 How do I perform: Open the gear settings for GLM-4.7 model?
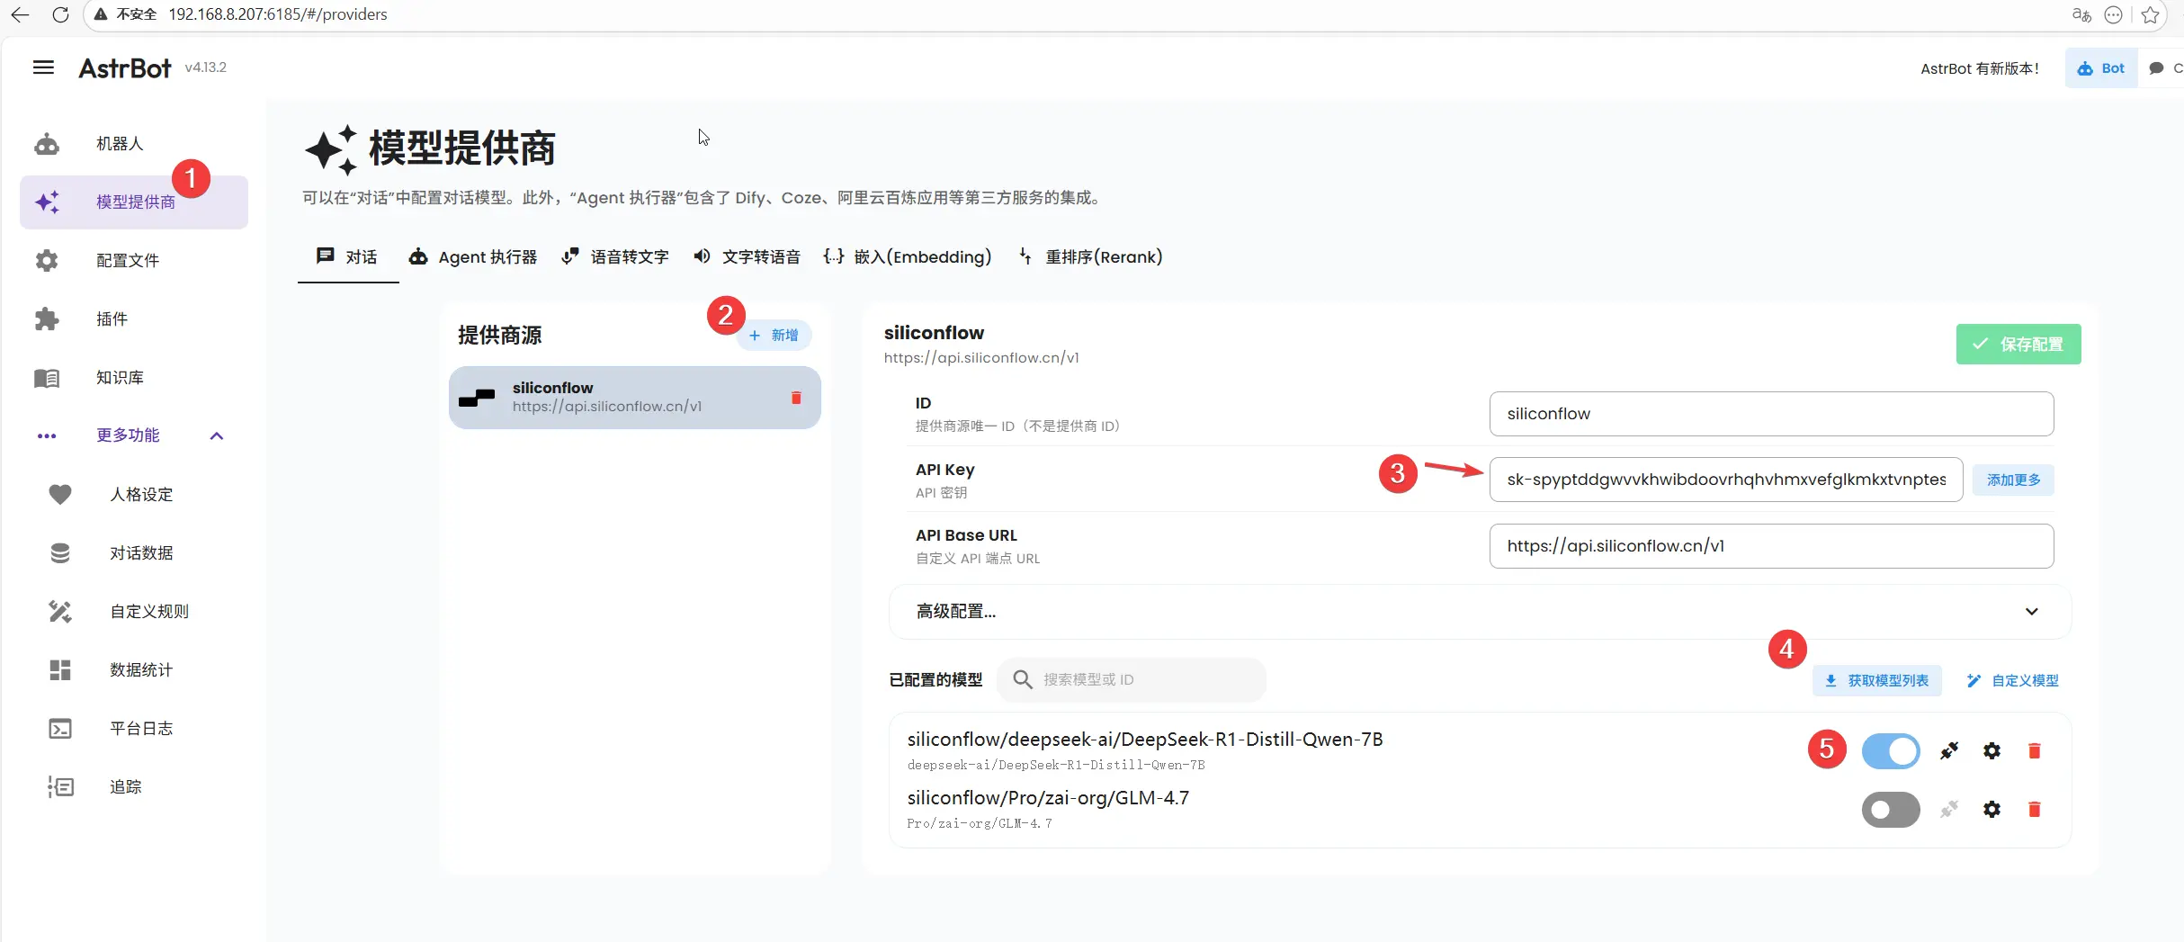(x=1992, y=810)
